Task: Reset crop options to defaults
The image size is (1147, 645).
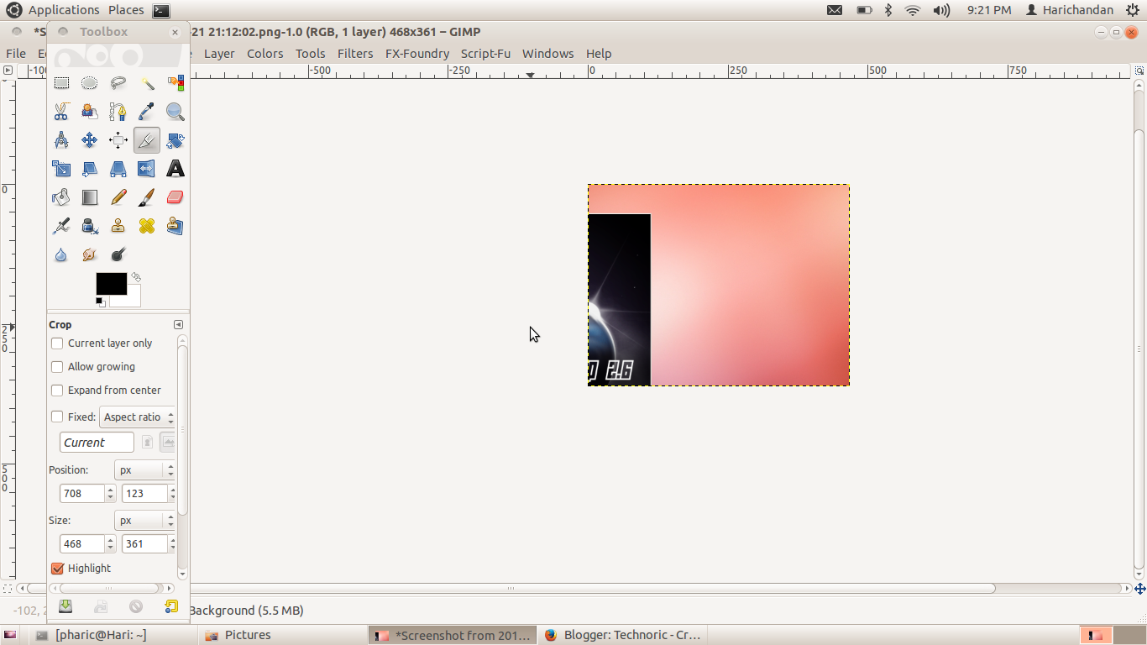Action: click(171, 606)
